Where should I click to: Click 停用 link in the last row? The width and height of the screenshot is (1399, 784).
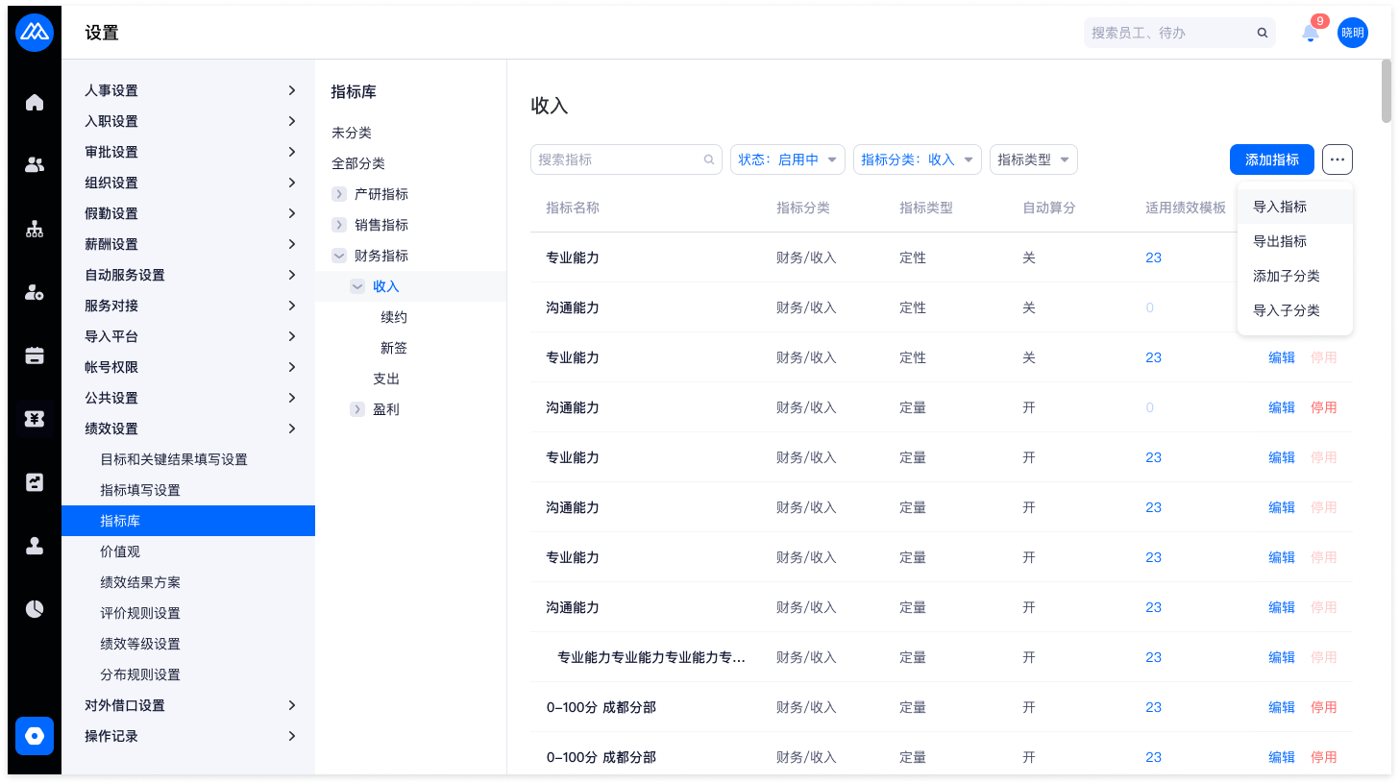1323,757
